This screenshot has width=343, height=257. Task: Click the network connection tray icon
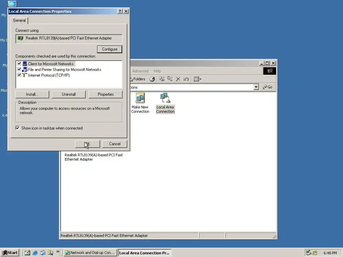308,253
